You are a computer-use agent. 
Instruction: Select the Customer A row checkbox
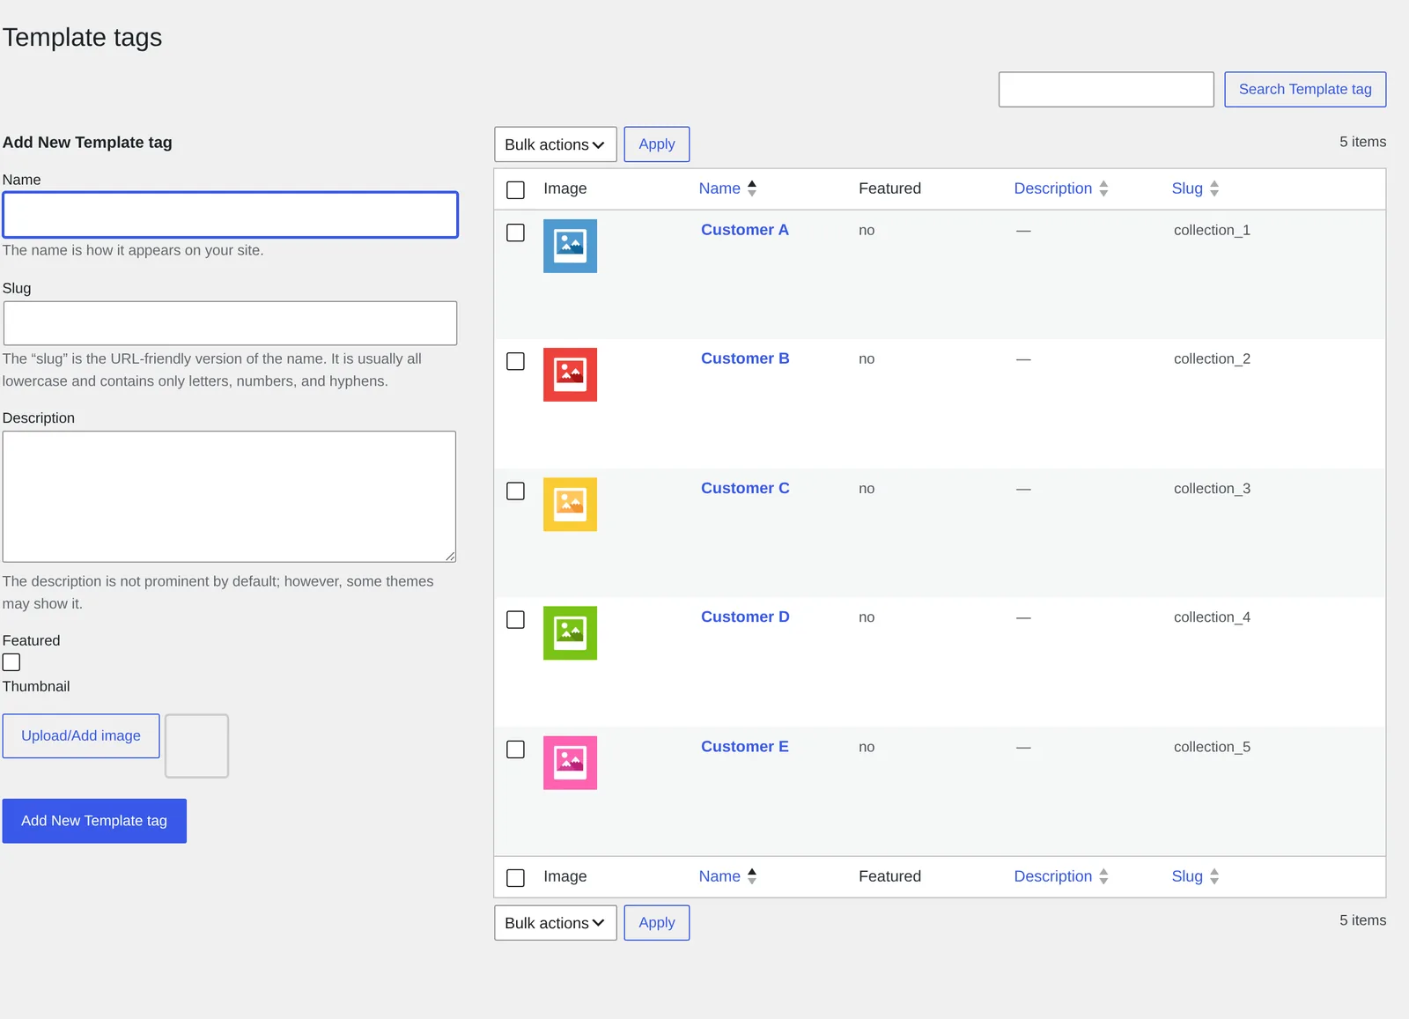click(516, 233)
